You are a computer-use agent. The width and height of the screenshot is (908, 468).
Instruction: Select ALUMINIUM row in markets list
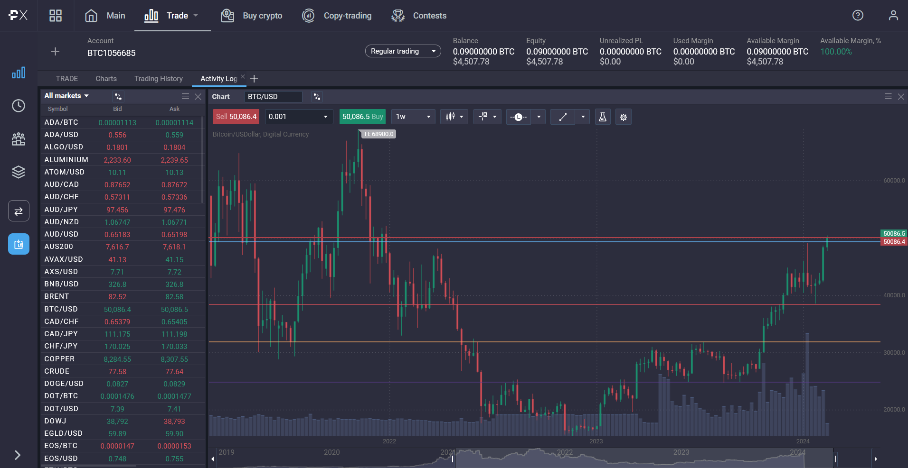(123, 160)
